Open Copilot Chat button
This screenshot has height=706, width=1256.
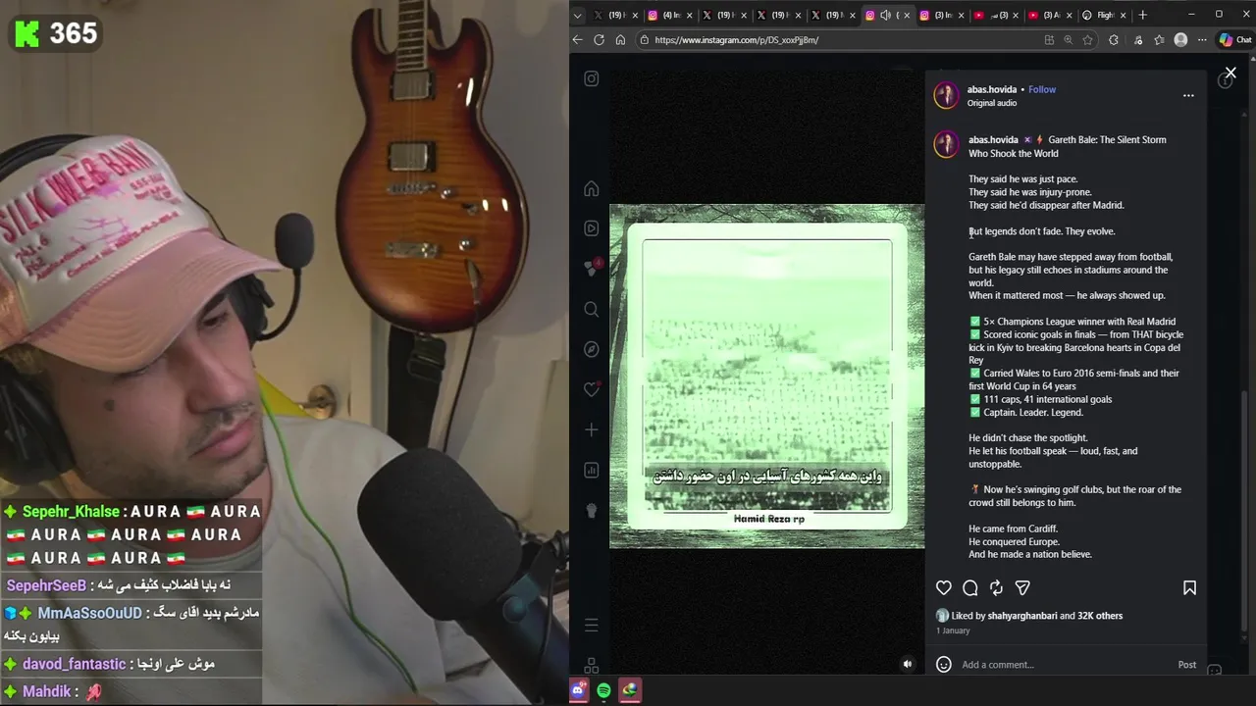[x=1234, y=40]
